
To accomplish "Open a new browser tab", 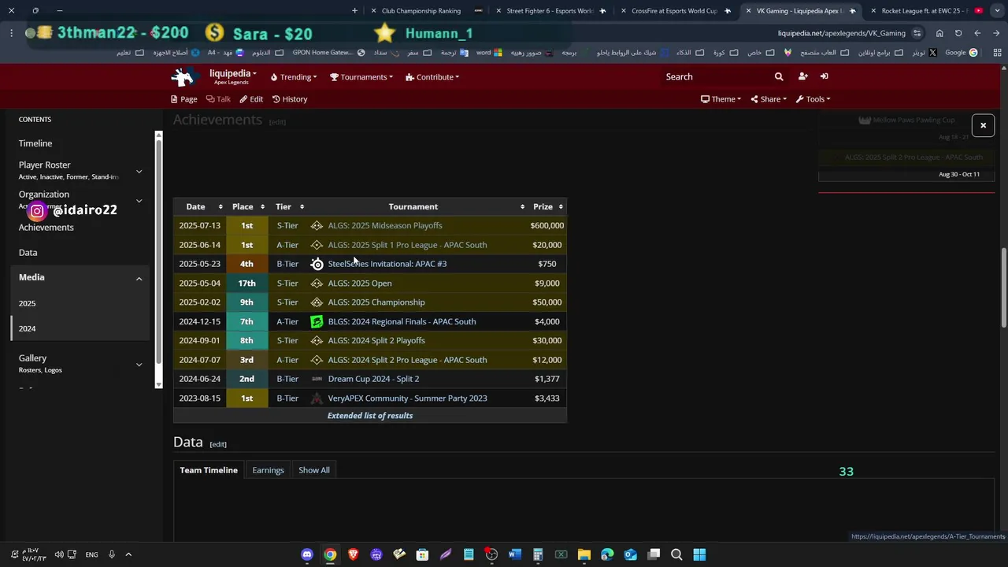I will 354,11.
